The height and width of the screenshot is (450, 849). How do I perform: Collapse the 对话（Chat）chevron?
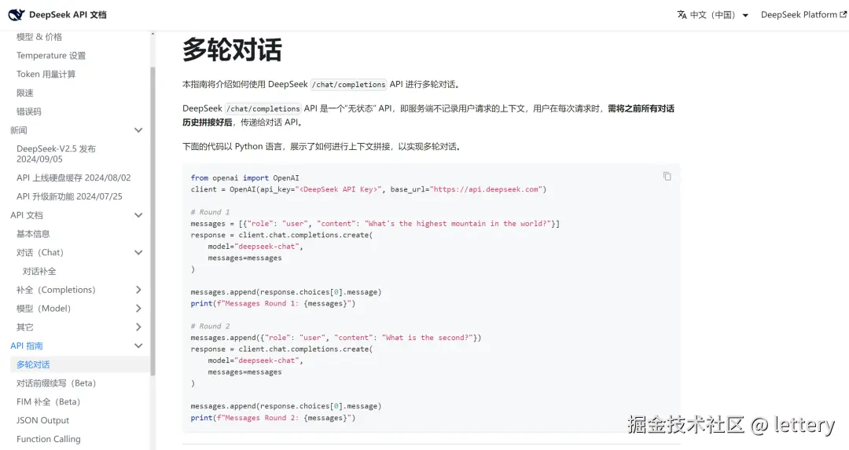tap(138, 253)
